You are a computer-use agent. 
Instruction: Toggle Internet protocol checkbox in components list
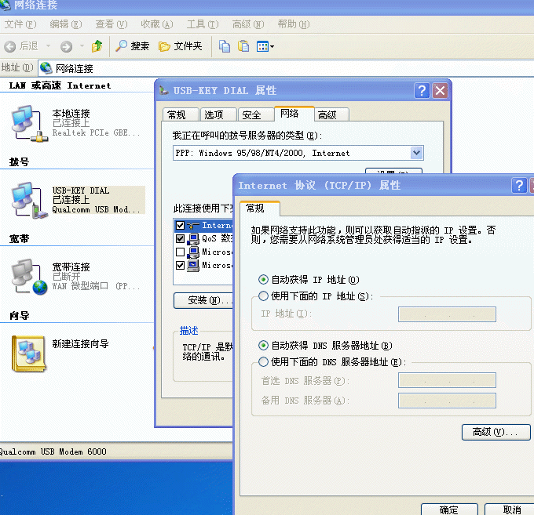180,226
